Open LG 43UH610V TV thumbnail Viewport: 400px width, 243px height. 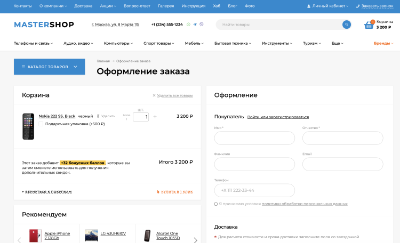tap(91, 236)
